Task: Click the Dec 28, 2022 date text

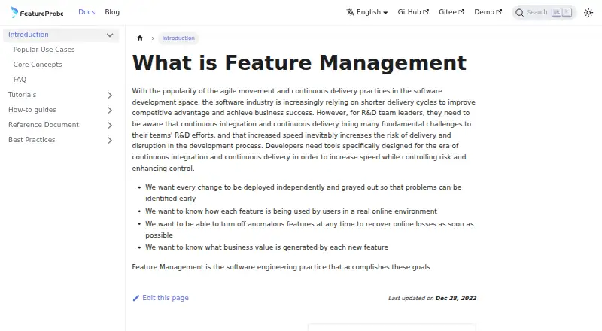Action: pyautogui.click(x=456, y=298)
